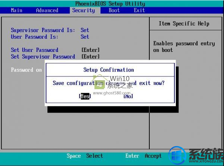Switch to the Advanced tab
This screenshot has width=224, height=166.
[47, 10]
